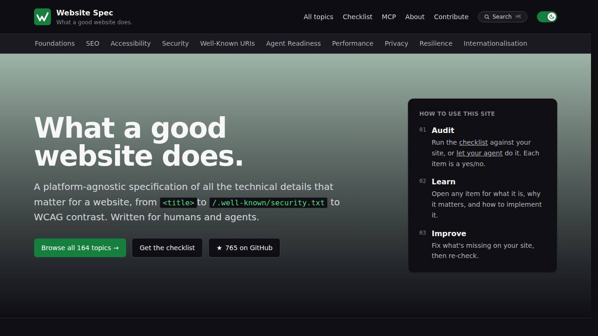Click Browse all 164 topics button
Screen dimensions: 598x336
click(80, 248)
